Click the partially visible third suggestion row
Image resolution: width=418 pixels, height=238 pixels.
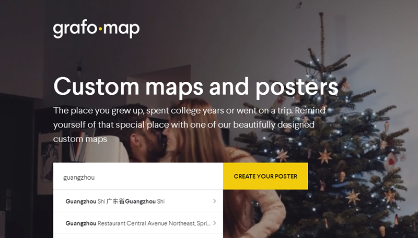[138, 236]
